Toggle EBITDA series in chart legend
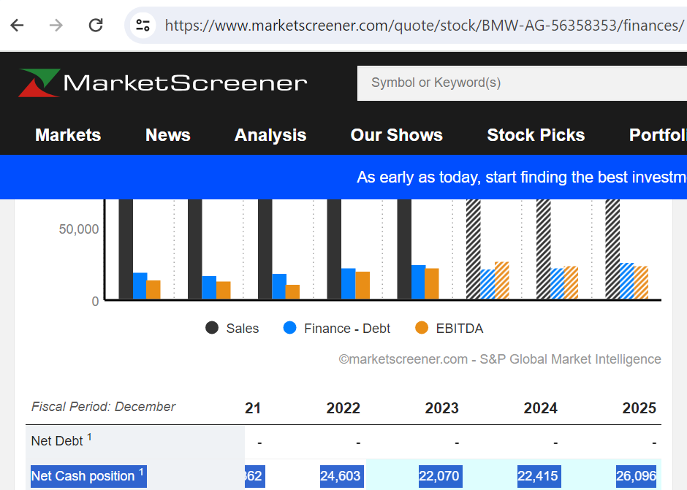The height and width of the screenshot is (490, 687). [x=449, y=329]
